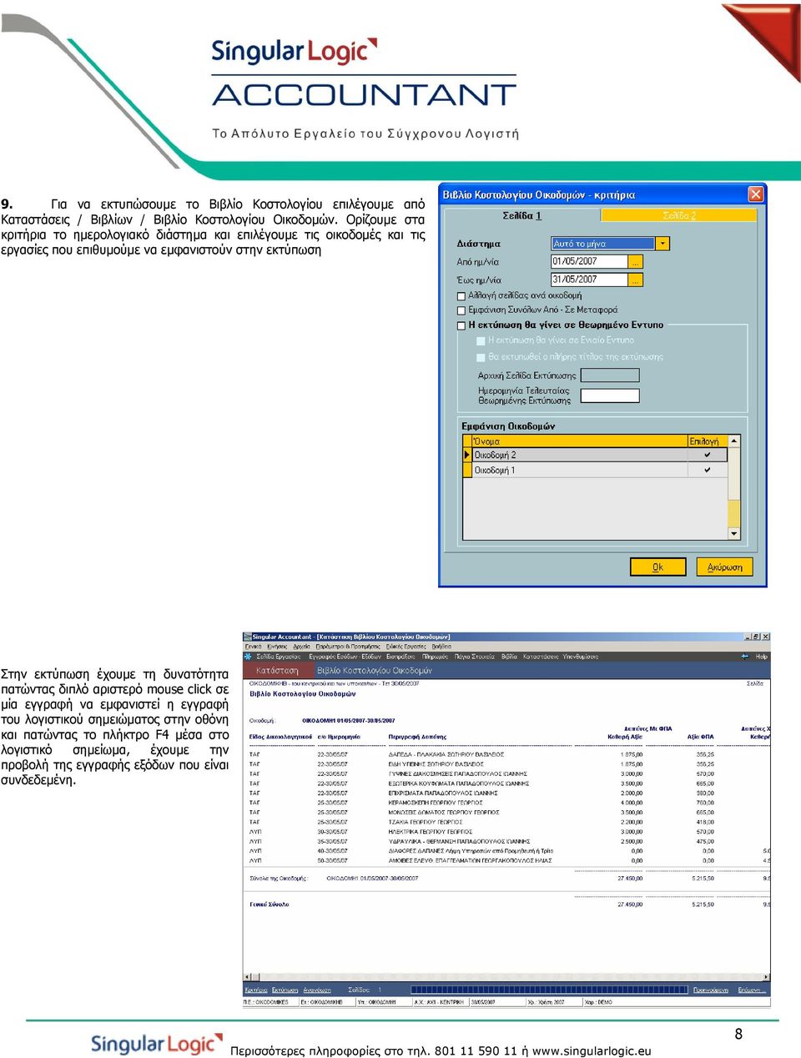Click the blue progress bar in the bottom bar
This screenshot has height=1058, width=801.
pyautogui.click(x=549, y=990)
